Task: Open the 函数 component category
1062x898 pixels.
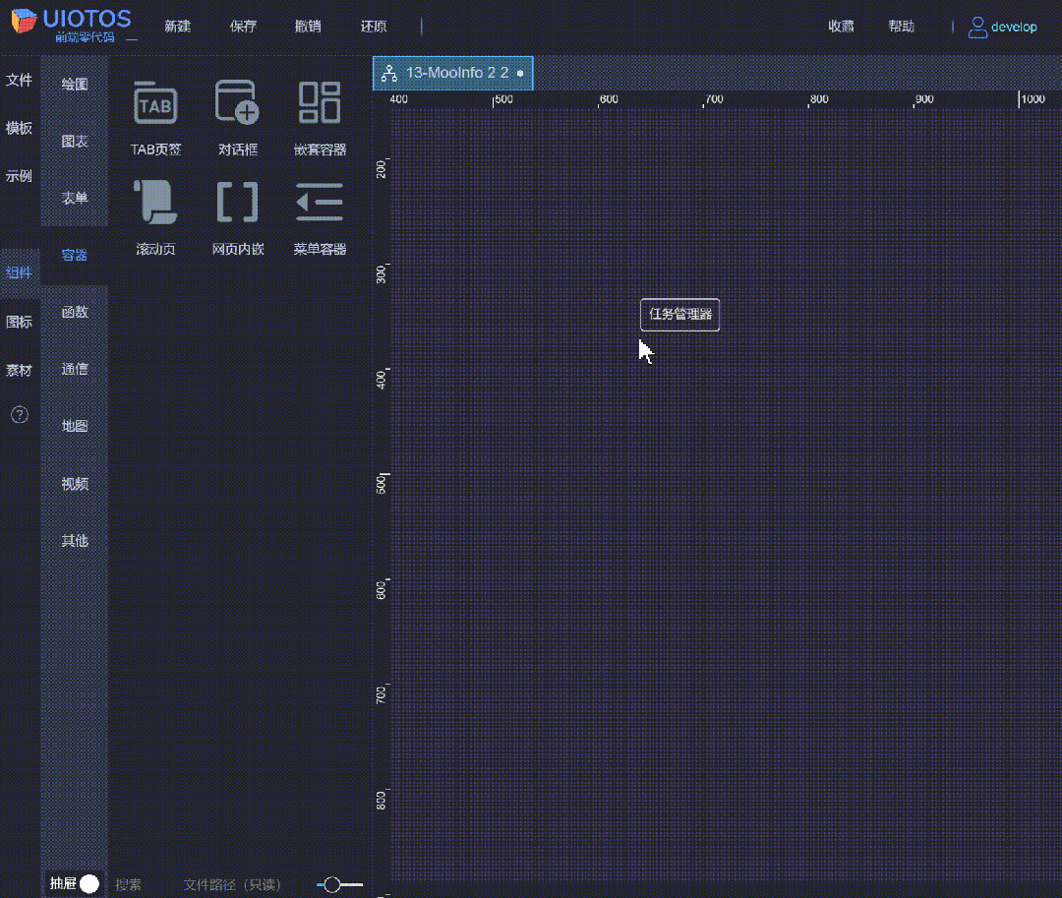Action: click(75, 312)
